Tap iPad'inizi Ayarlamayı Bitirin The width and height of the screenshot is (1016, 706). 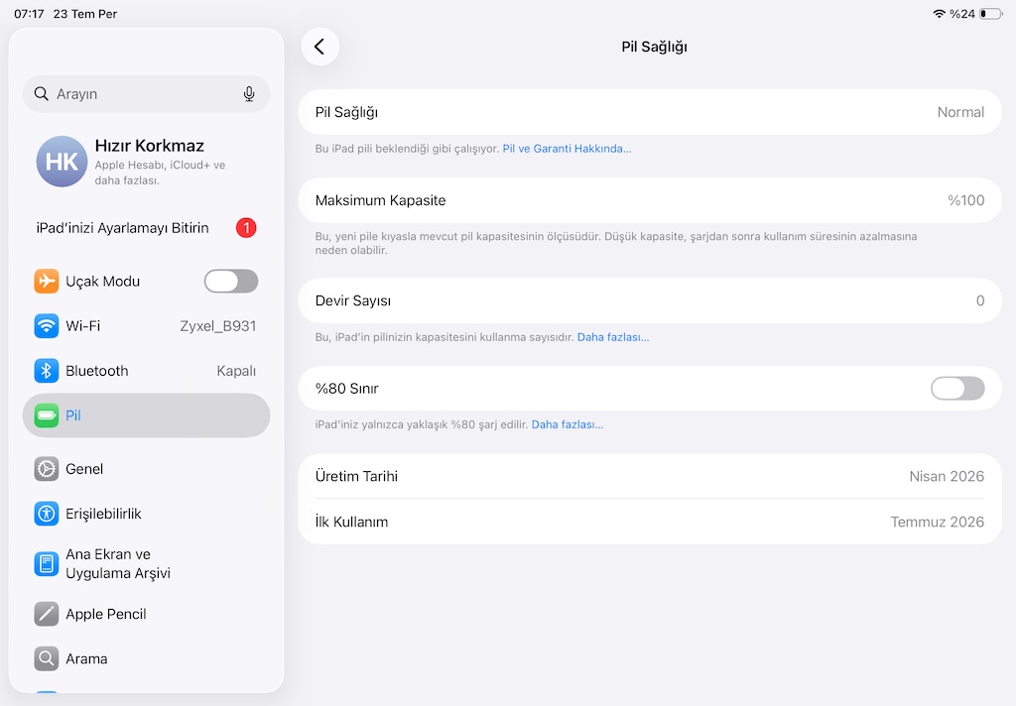pyautogui.click(x=146, y=228)
